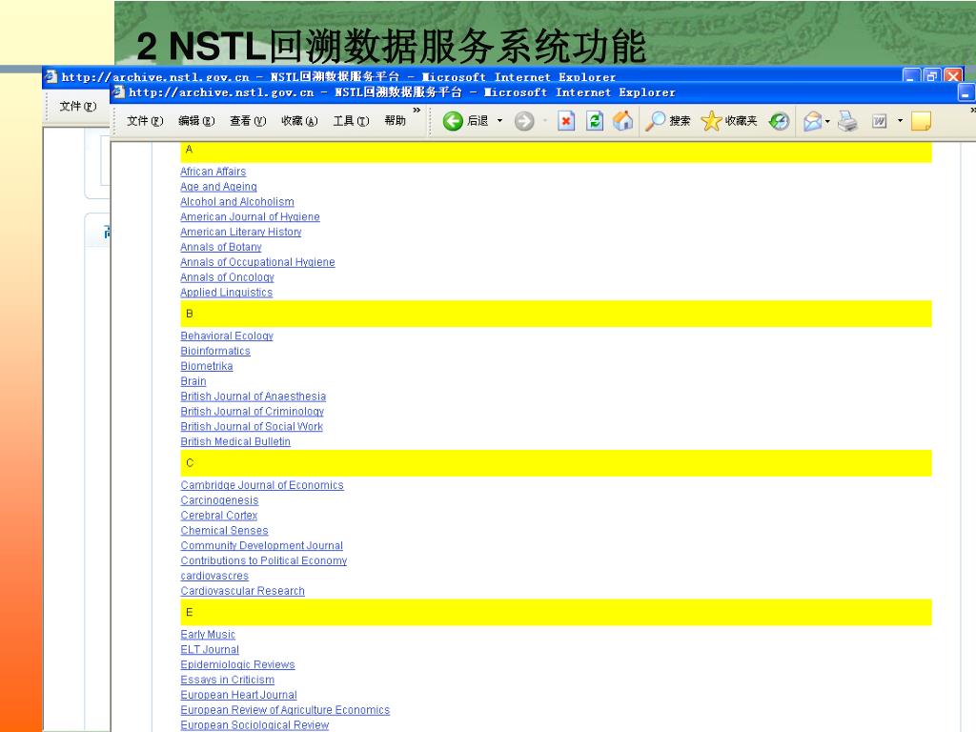
Task: Open the Cardiovascular Research link
Action: tap(243, 591)
